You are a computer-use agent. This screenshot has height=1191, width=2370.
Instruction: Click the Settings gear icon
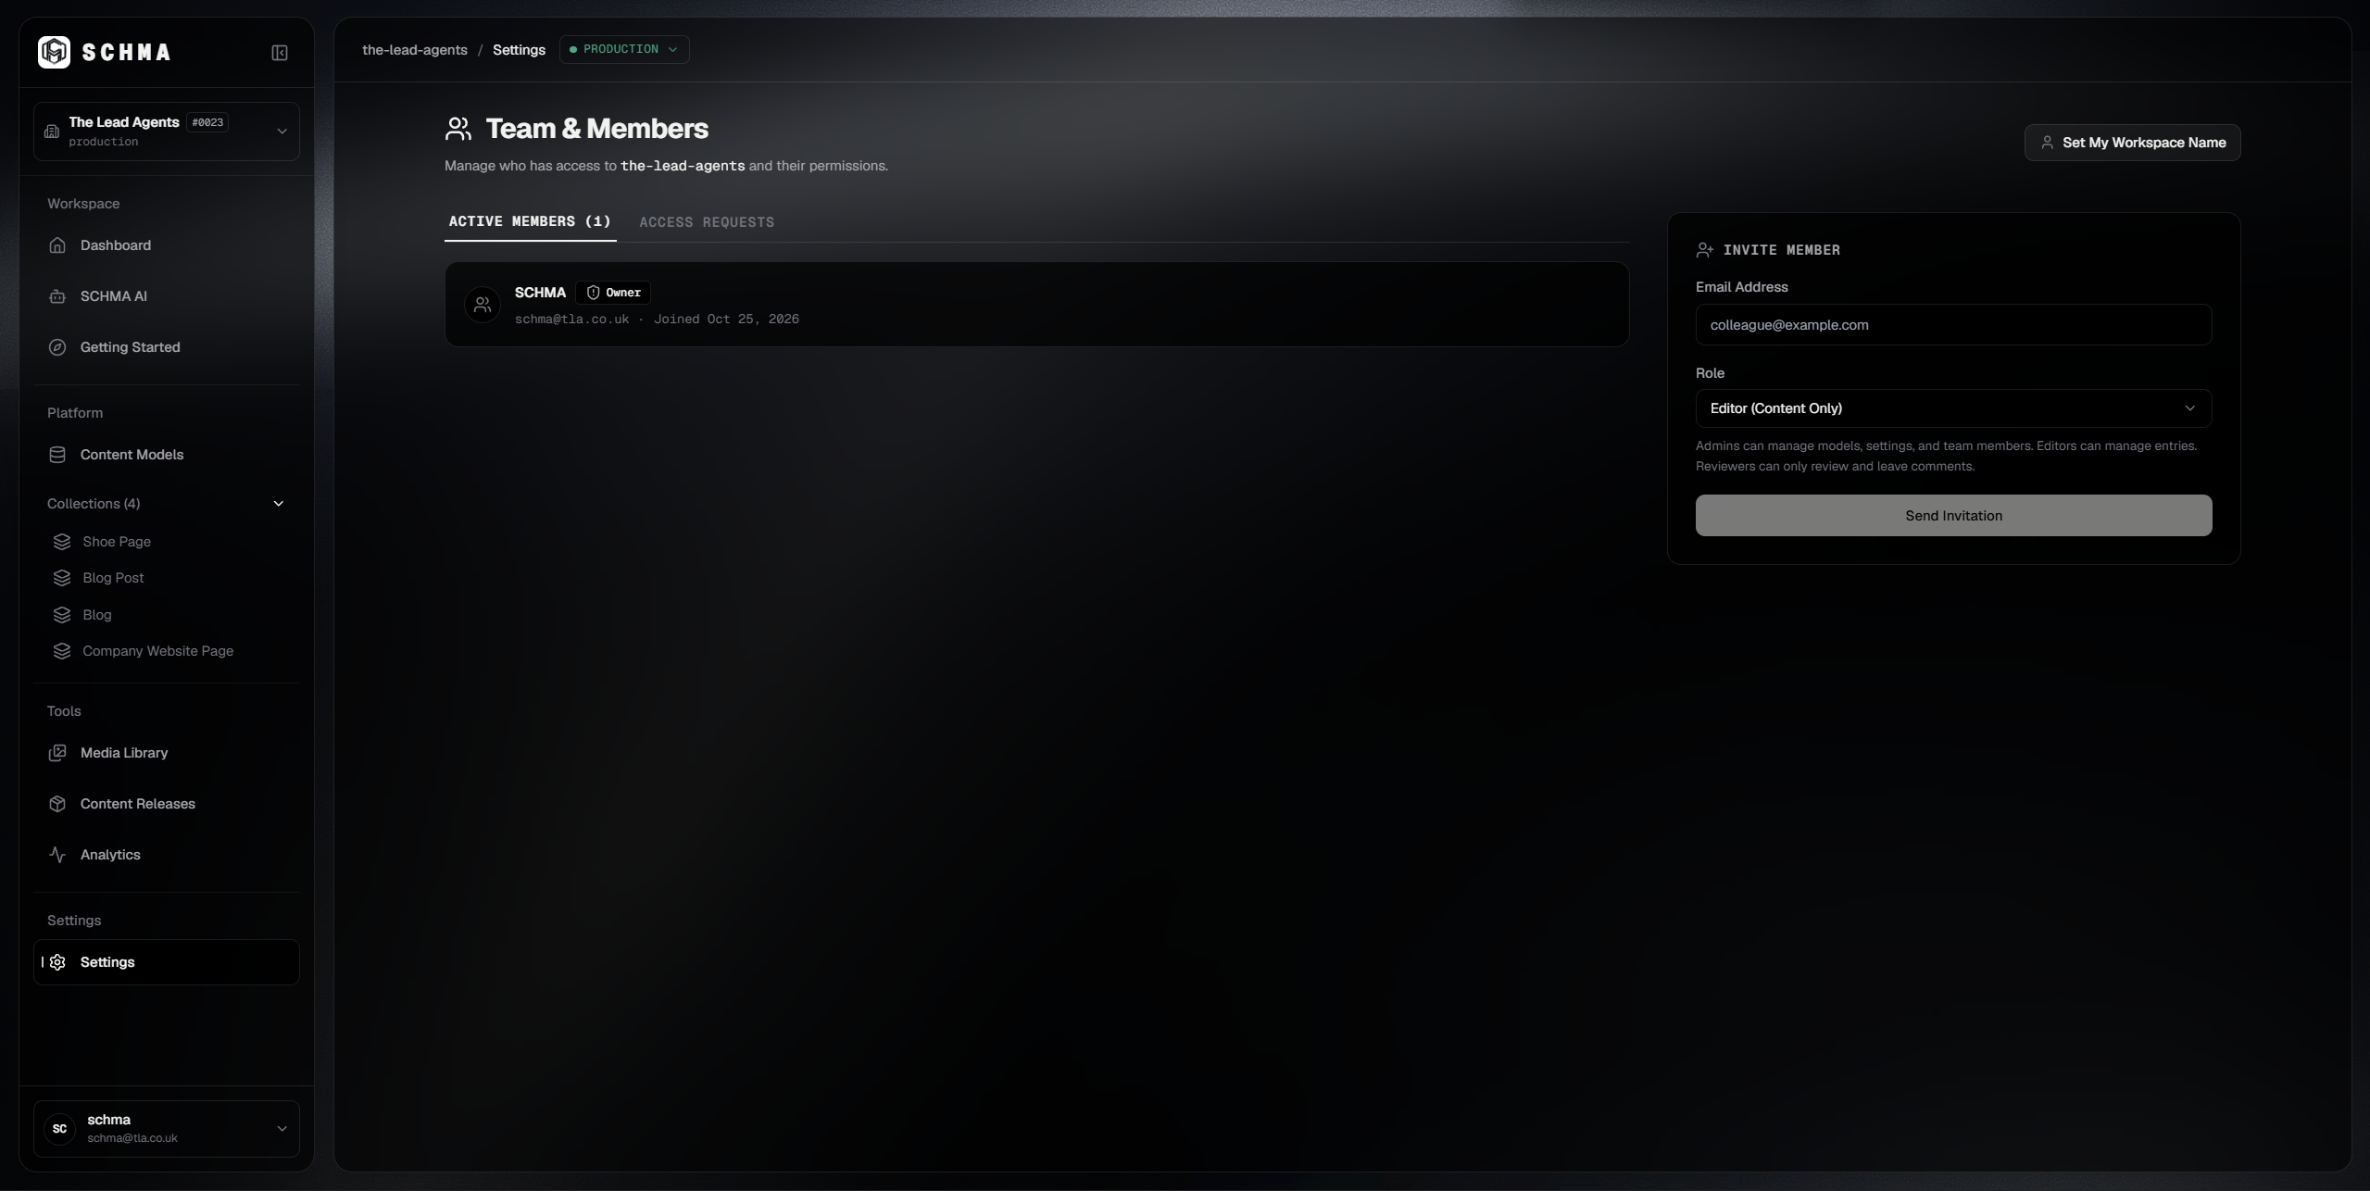(57, 962)
